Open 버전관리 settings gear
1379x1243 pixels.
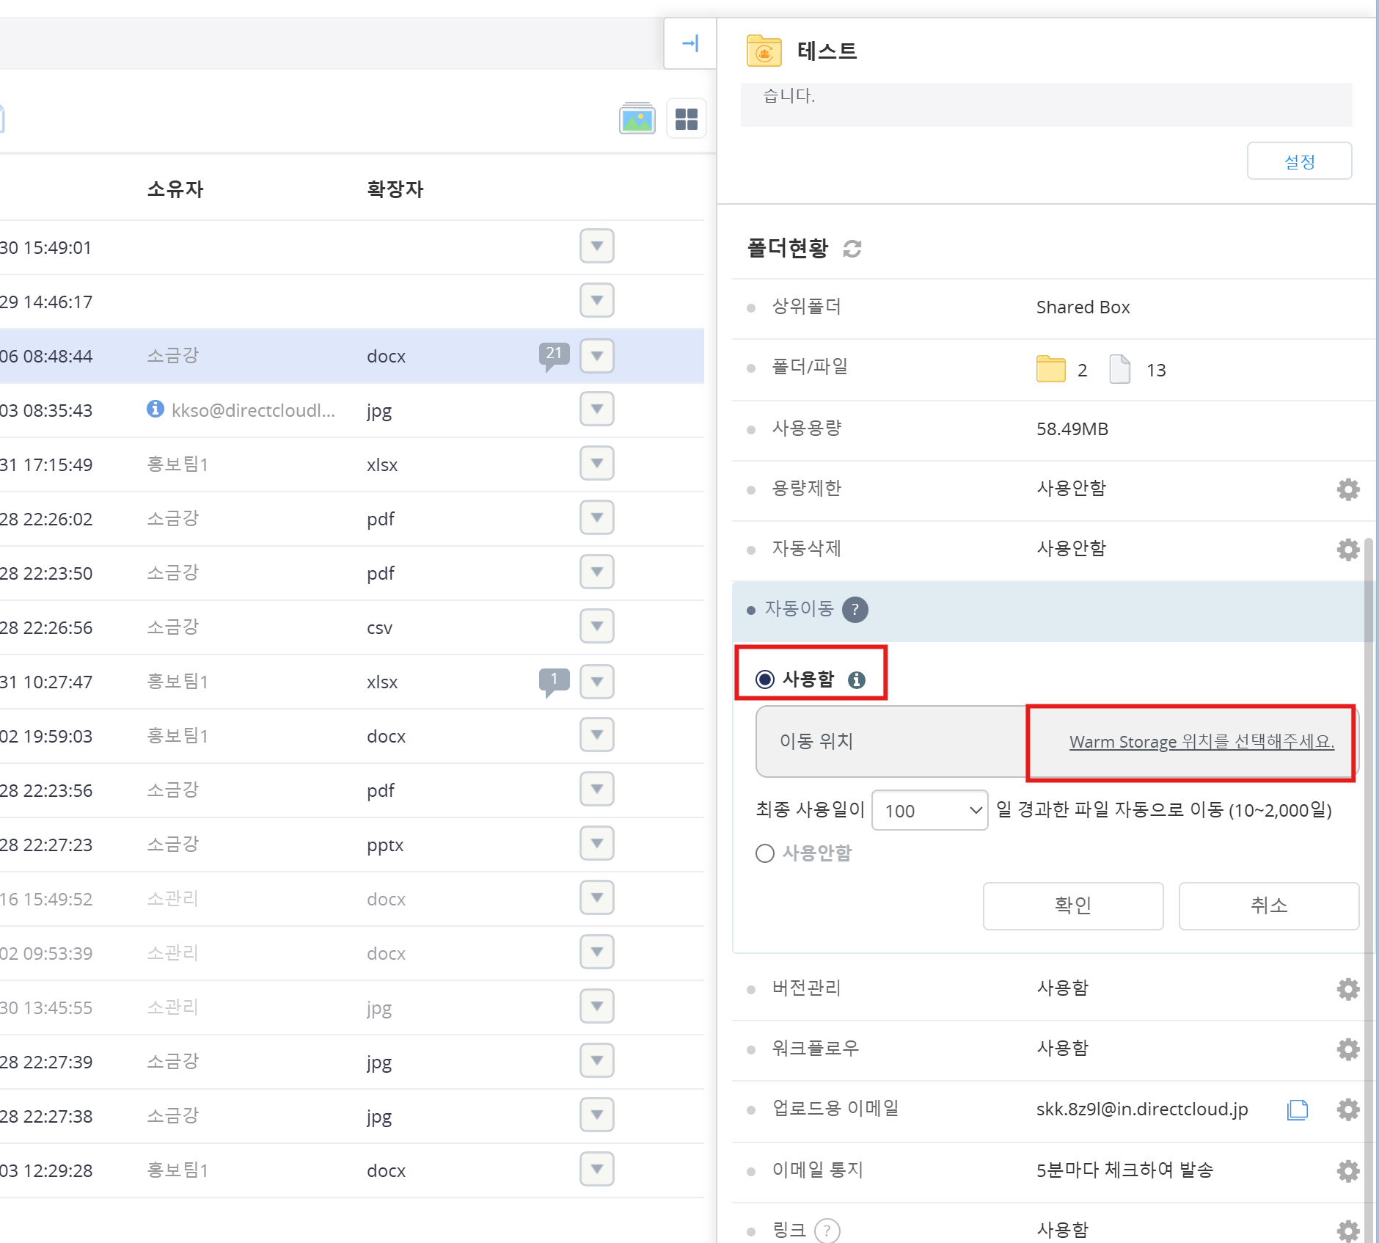coord(1347,989)
